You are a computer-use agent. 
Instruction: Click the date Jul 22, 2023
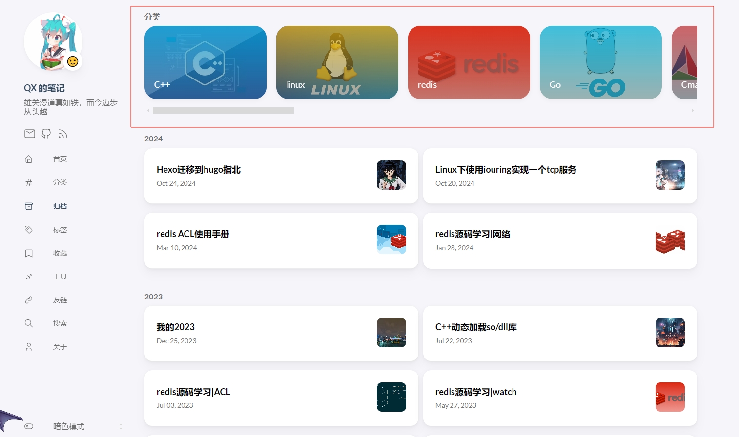[x=453, y=341]
